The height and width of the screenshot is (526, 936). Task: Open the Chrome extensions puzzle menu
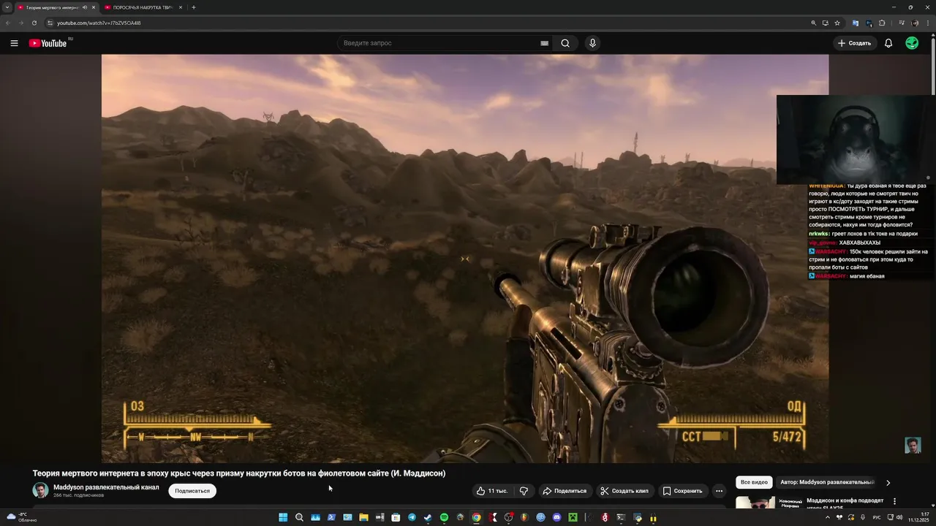pos(882,23)
